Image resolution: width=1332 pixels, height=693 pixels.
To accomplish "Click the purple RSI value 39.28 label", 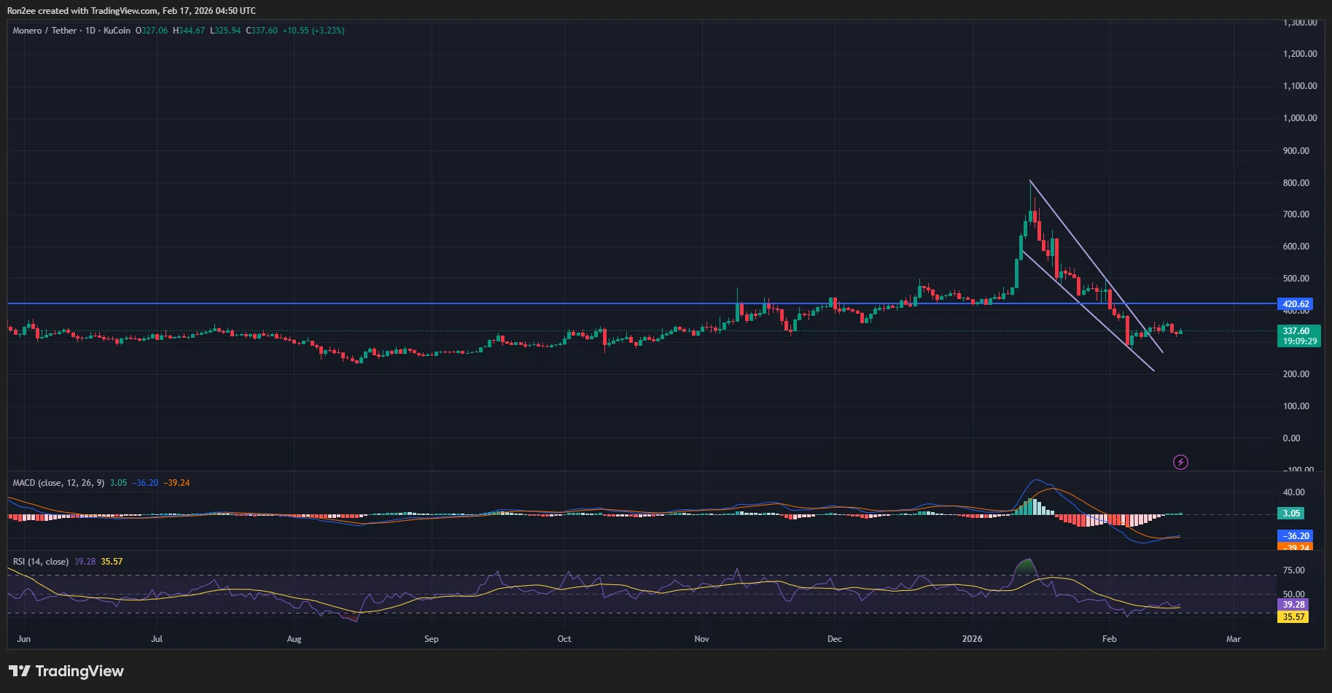I will [1293, 605].
